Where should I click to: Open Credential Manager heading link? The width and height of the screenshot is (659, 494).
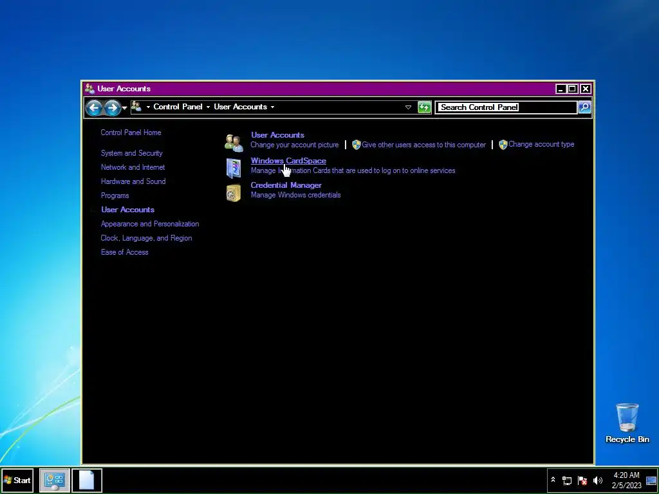coord(286,185)
